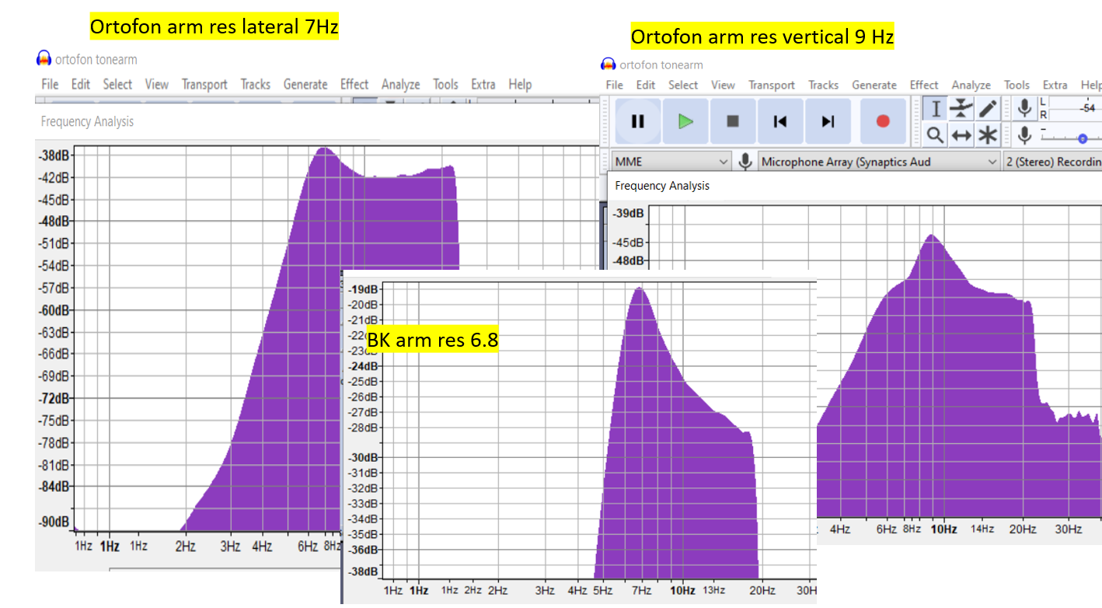Click the -90dB label on the left spectrum
Screen dimensions: 1102x608
[54, 521]
